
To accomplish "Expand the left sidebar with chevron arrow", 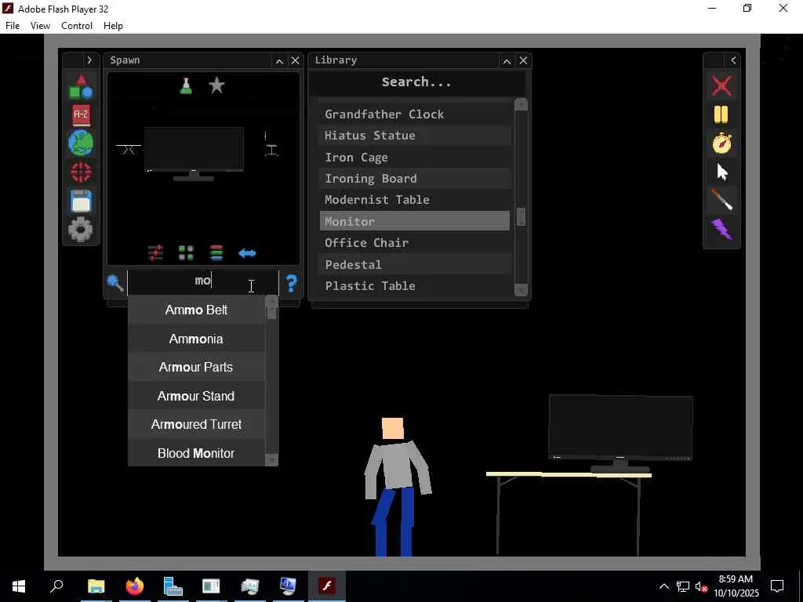I will click(89, 60).
